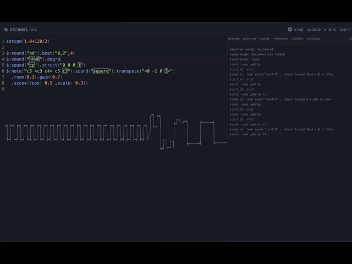Click the cp sample load console message

point(281,129)
